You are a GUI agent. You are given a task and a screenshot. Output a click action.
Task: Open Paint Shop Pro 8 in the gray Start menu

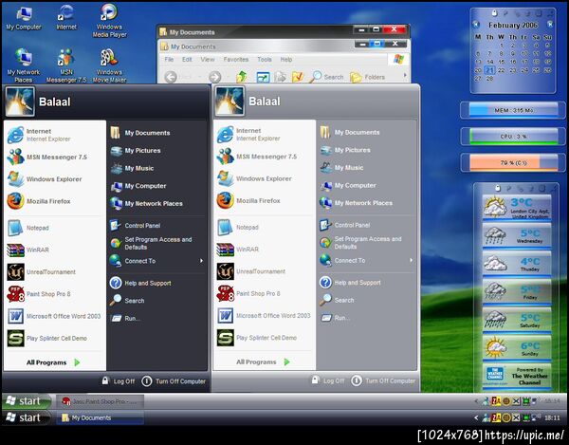(248, 293)
